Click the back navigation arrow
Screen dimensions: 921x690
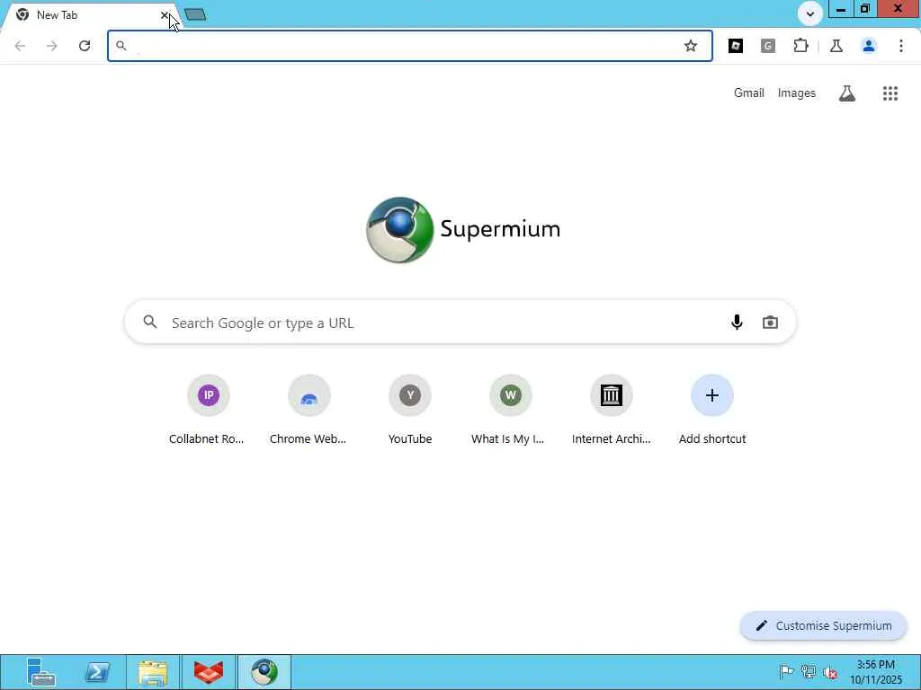(20, 46)
